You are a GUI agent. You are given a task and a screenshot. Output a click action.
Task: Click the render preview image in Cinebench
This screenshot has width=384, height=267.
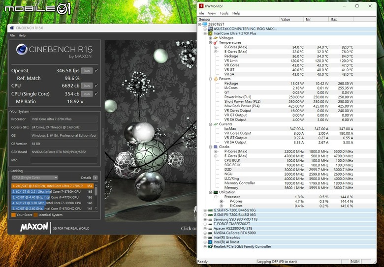coord(150,131)
